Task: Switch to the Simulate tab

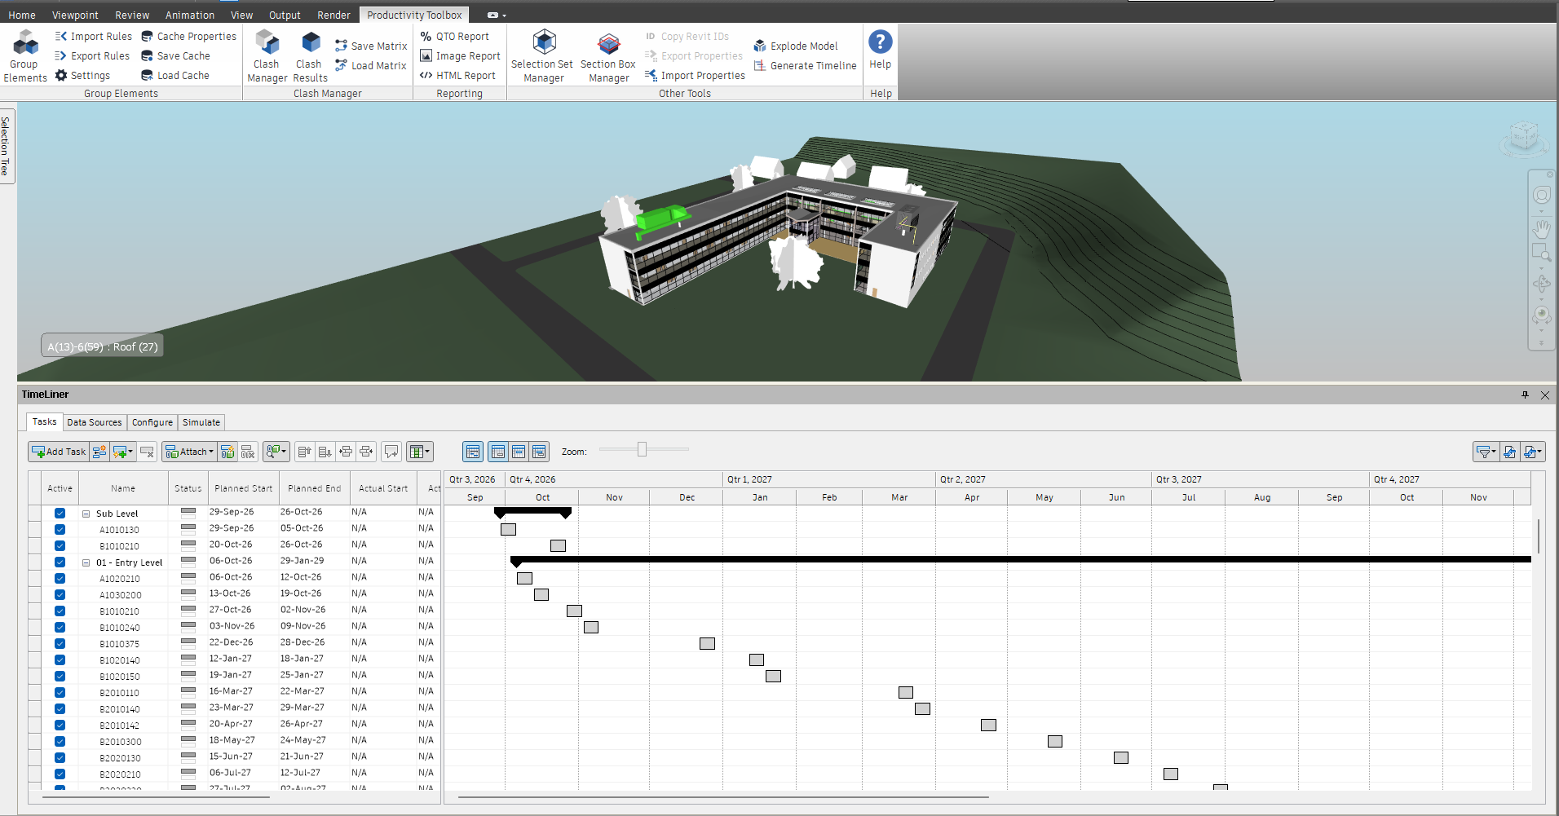Action: pyautogui.click(x=201, y=422)
